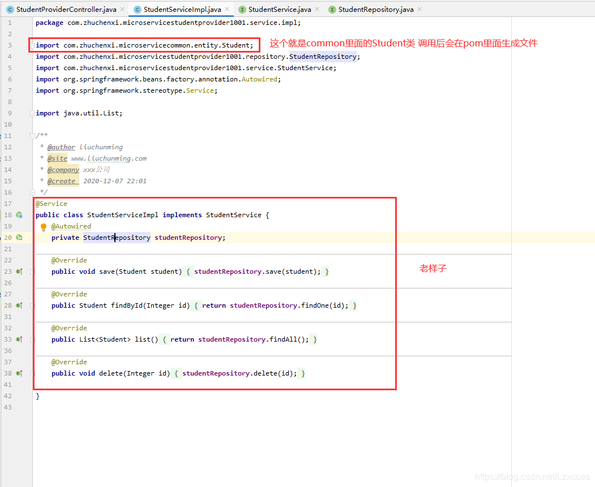Image resolution: width=595 pixels, height=487 pixels.
Task: Click the findAll() call on line 33
Action: pos(287,339)
